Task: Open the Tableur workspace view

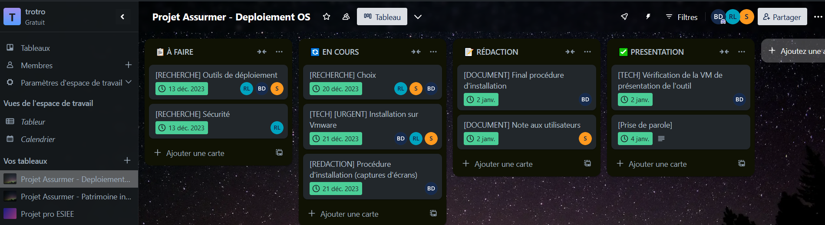Action: tap(33, 122)
